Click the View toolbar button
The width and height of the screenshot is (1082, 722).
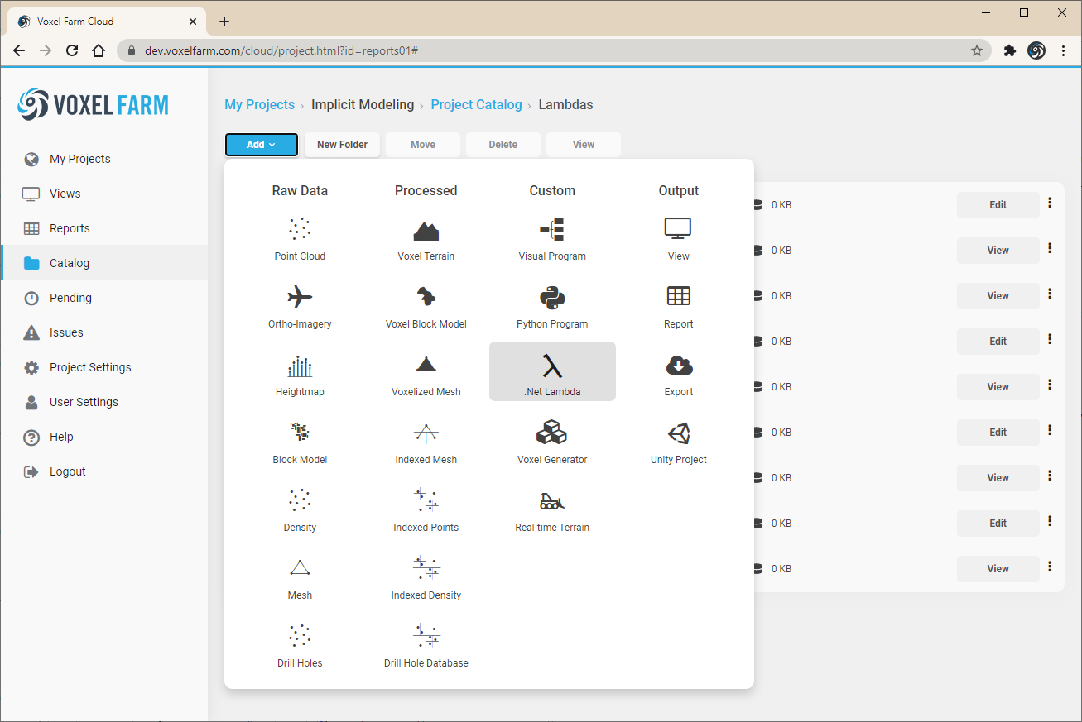(584, 145)
